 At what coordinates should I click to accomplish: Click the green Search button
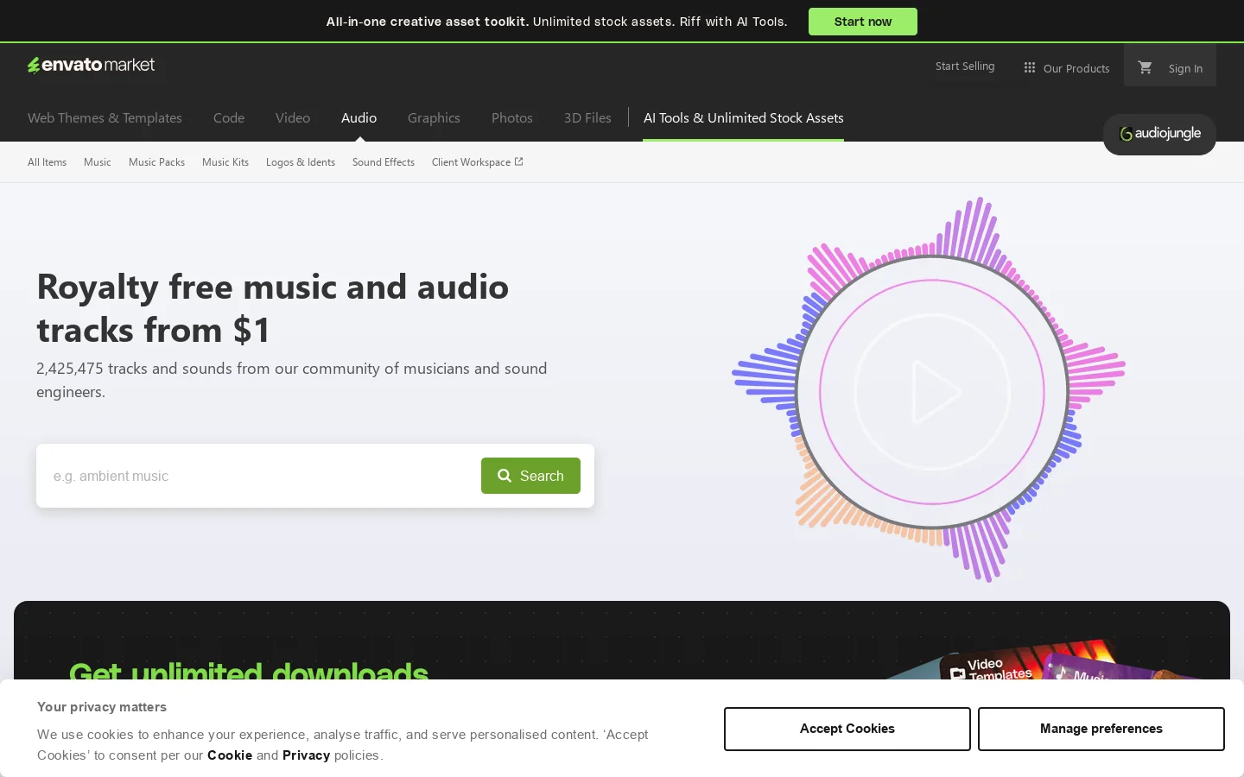pyautogui.click(x=530, y=476)
